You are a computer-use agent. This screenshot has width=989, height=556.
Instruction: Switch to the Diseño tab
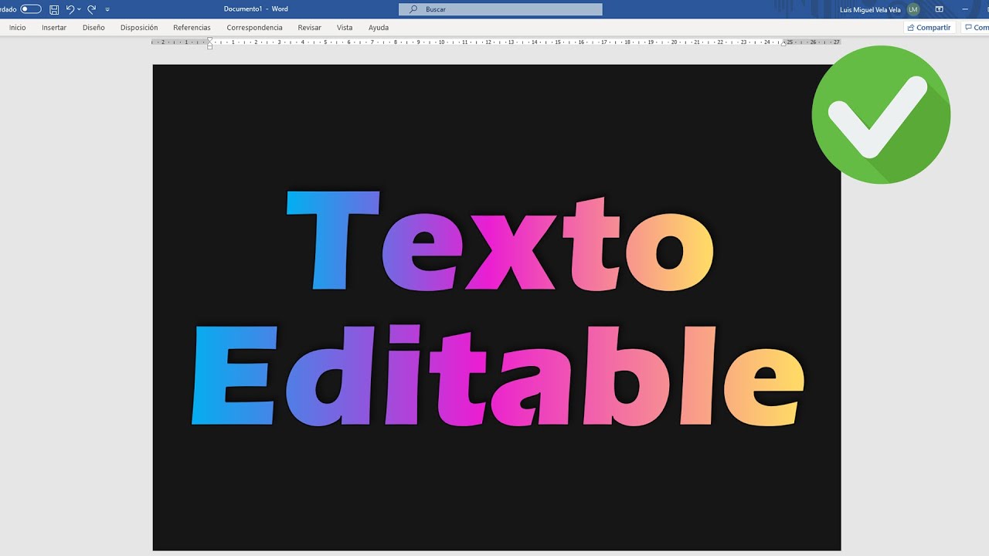click(93, 28)
